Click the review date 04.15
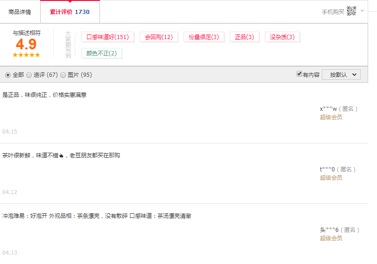 point(10,131)
